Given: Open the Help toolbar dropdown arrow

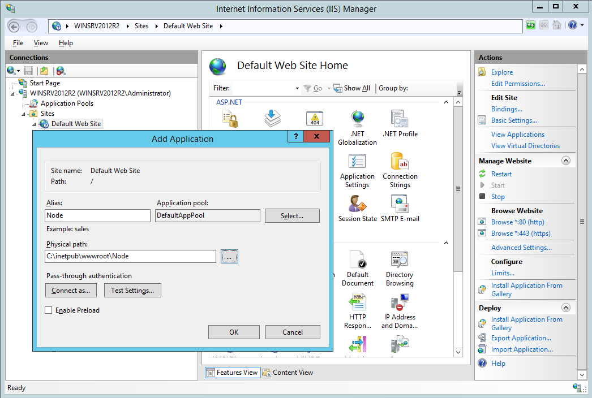Looking at the screenshot, I should tap(582, 25).
